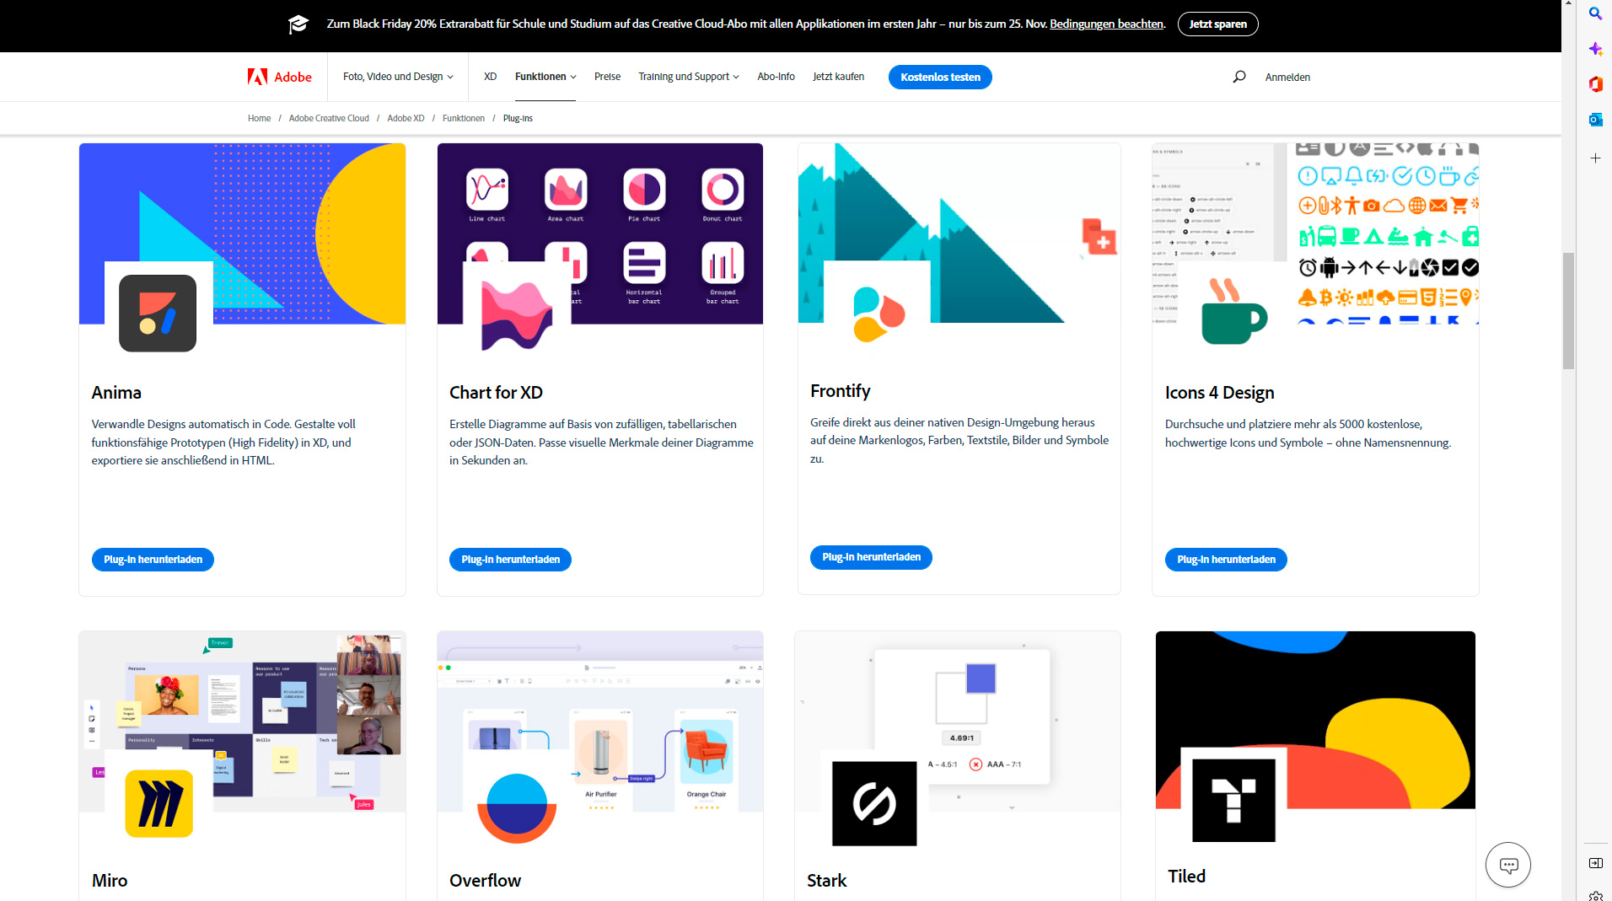Click the Icons 4 Design coffee cup logo
1612x901 pixels.
(1233, 311)
